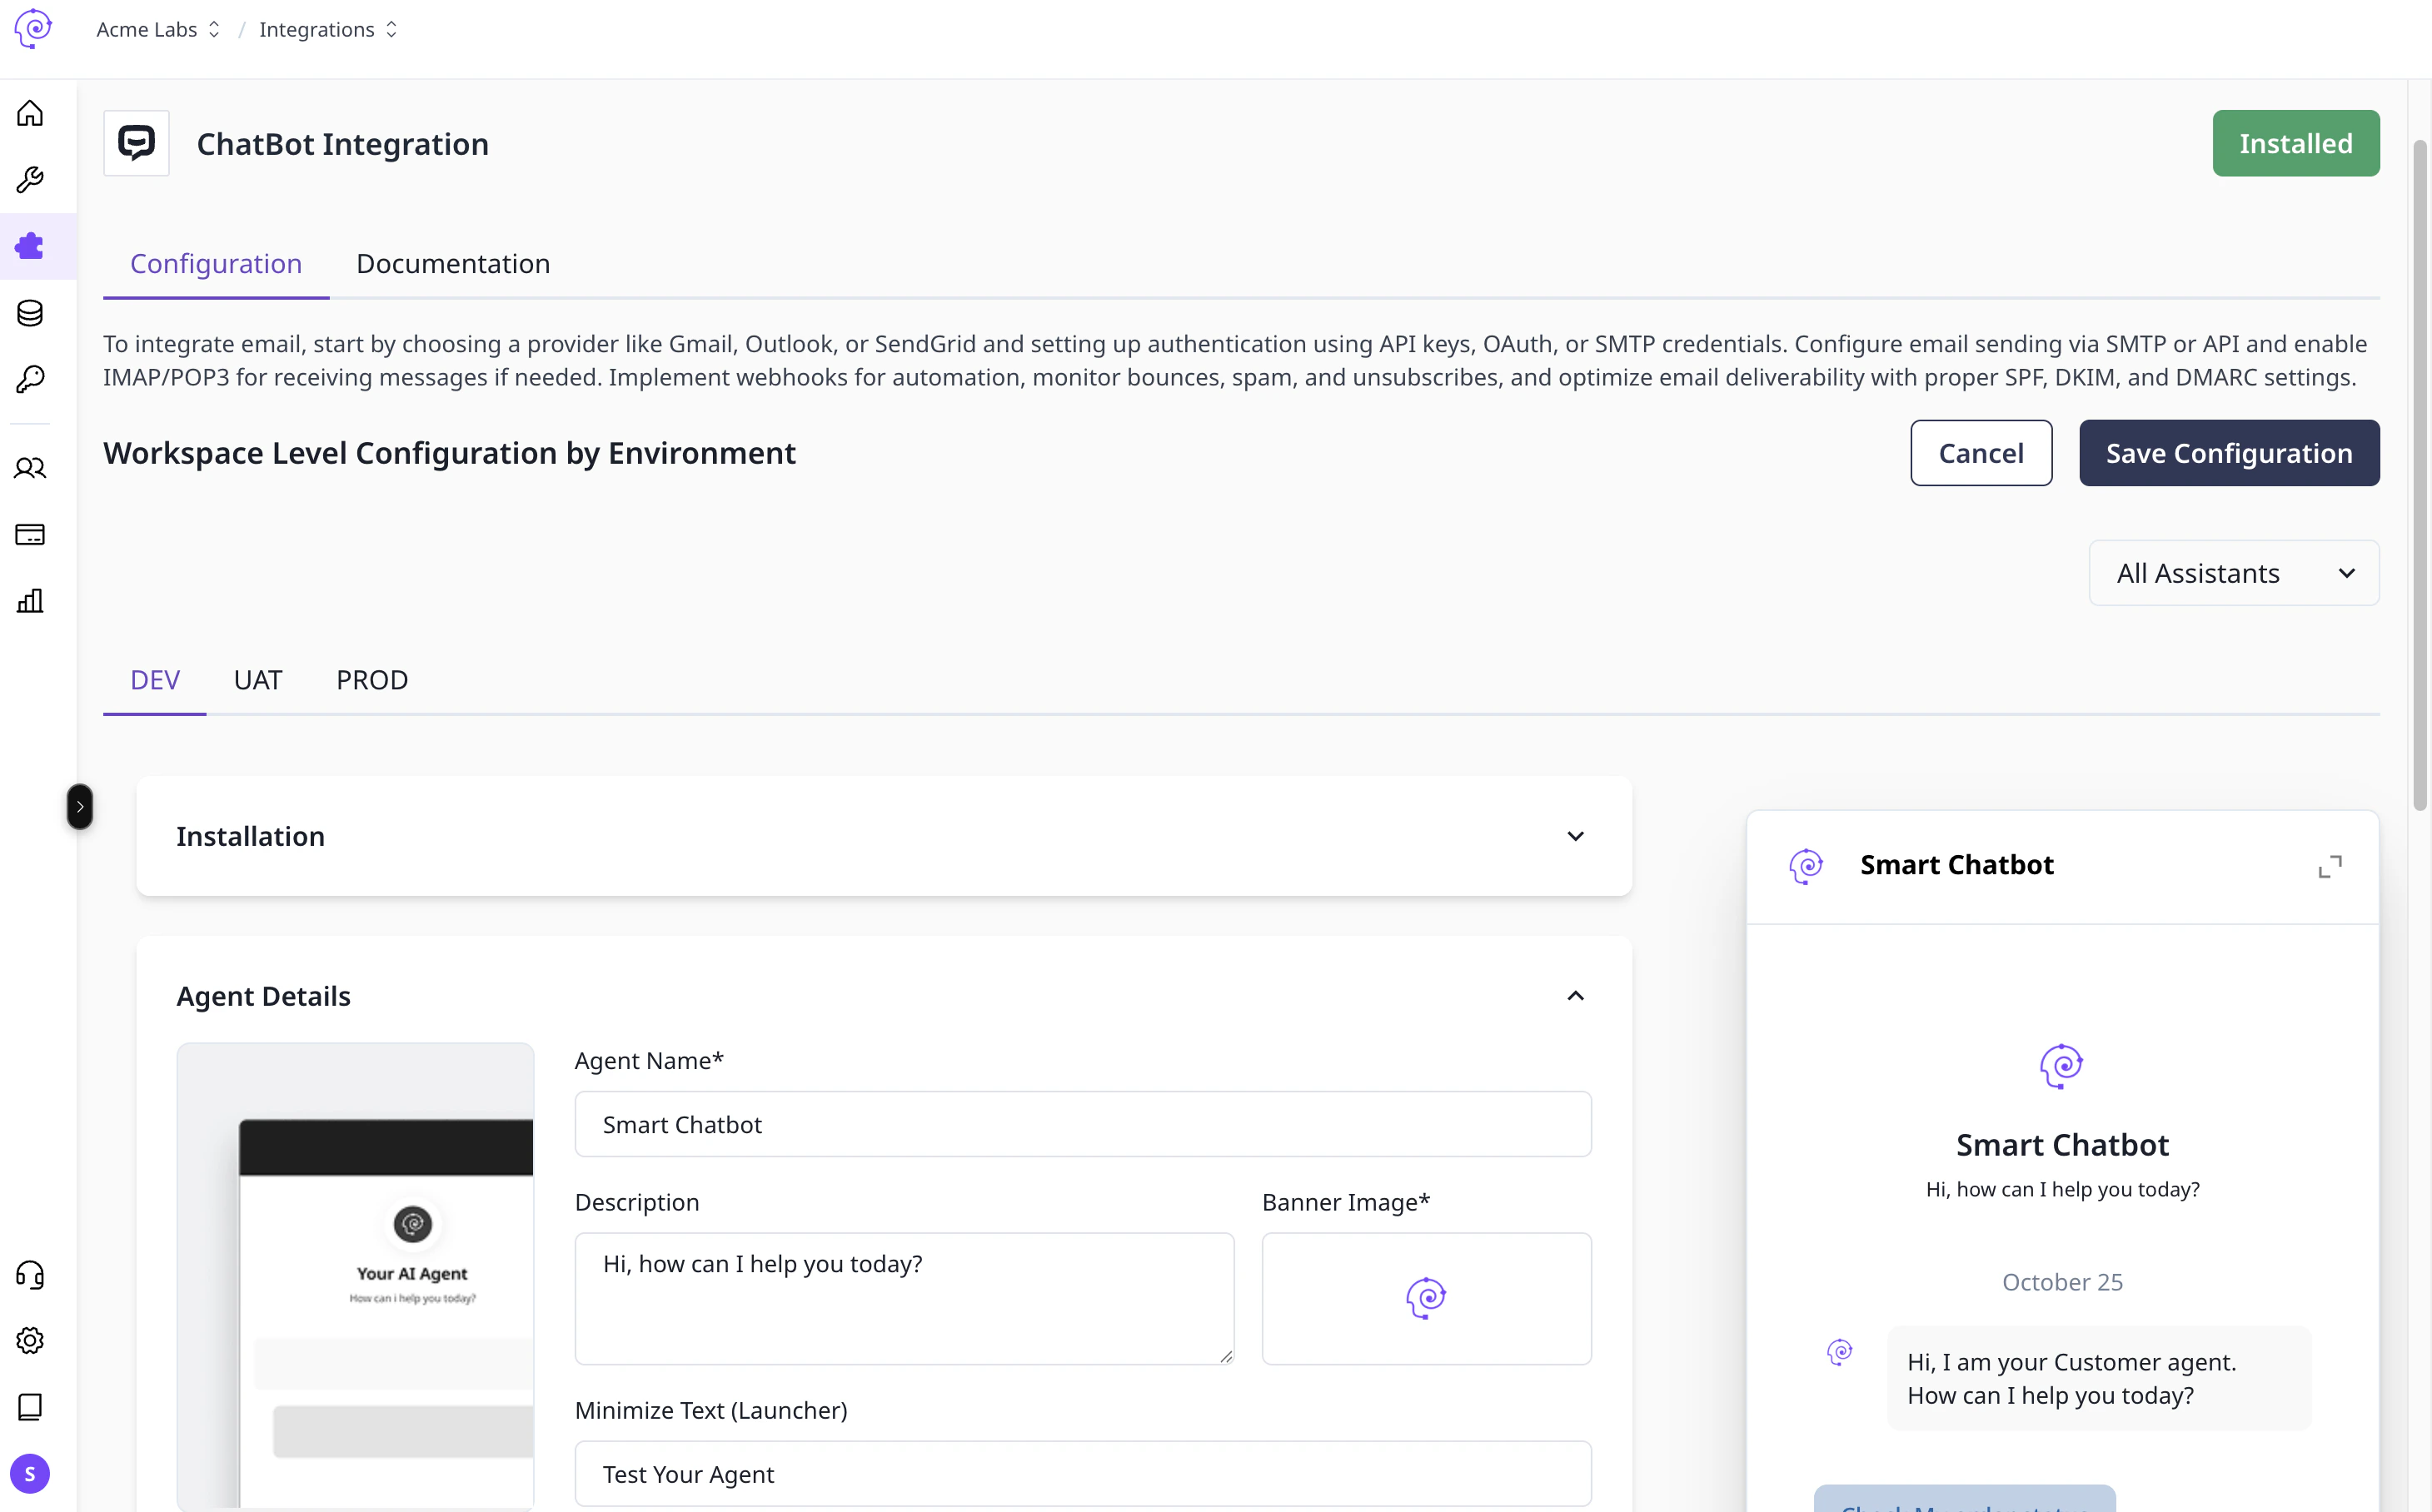Click the wrench tools sidebar icon
The height and width of the screenshot is (1512, 2432).
pos(30,180)
